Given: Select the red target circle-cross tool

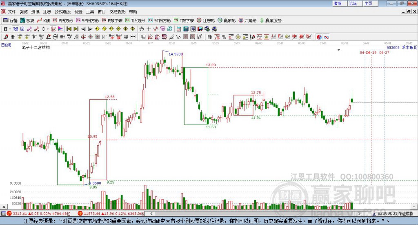Looking at the screenshot, I should (83, 37).
